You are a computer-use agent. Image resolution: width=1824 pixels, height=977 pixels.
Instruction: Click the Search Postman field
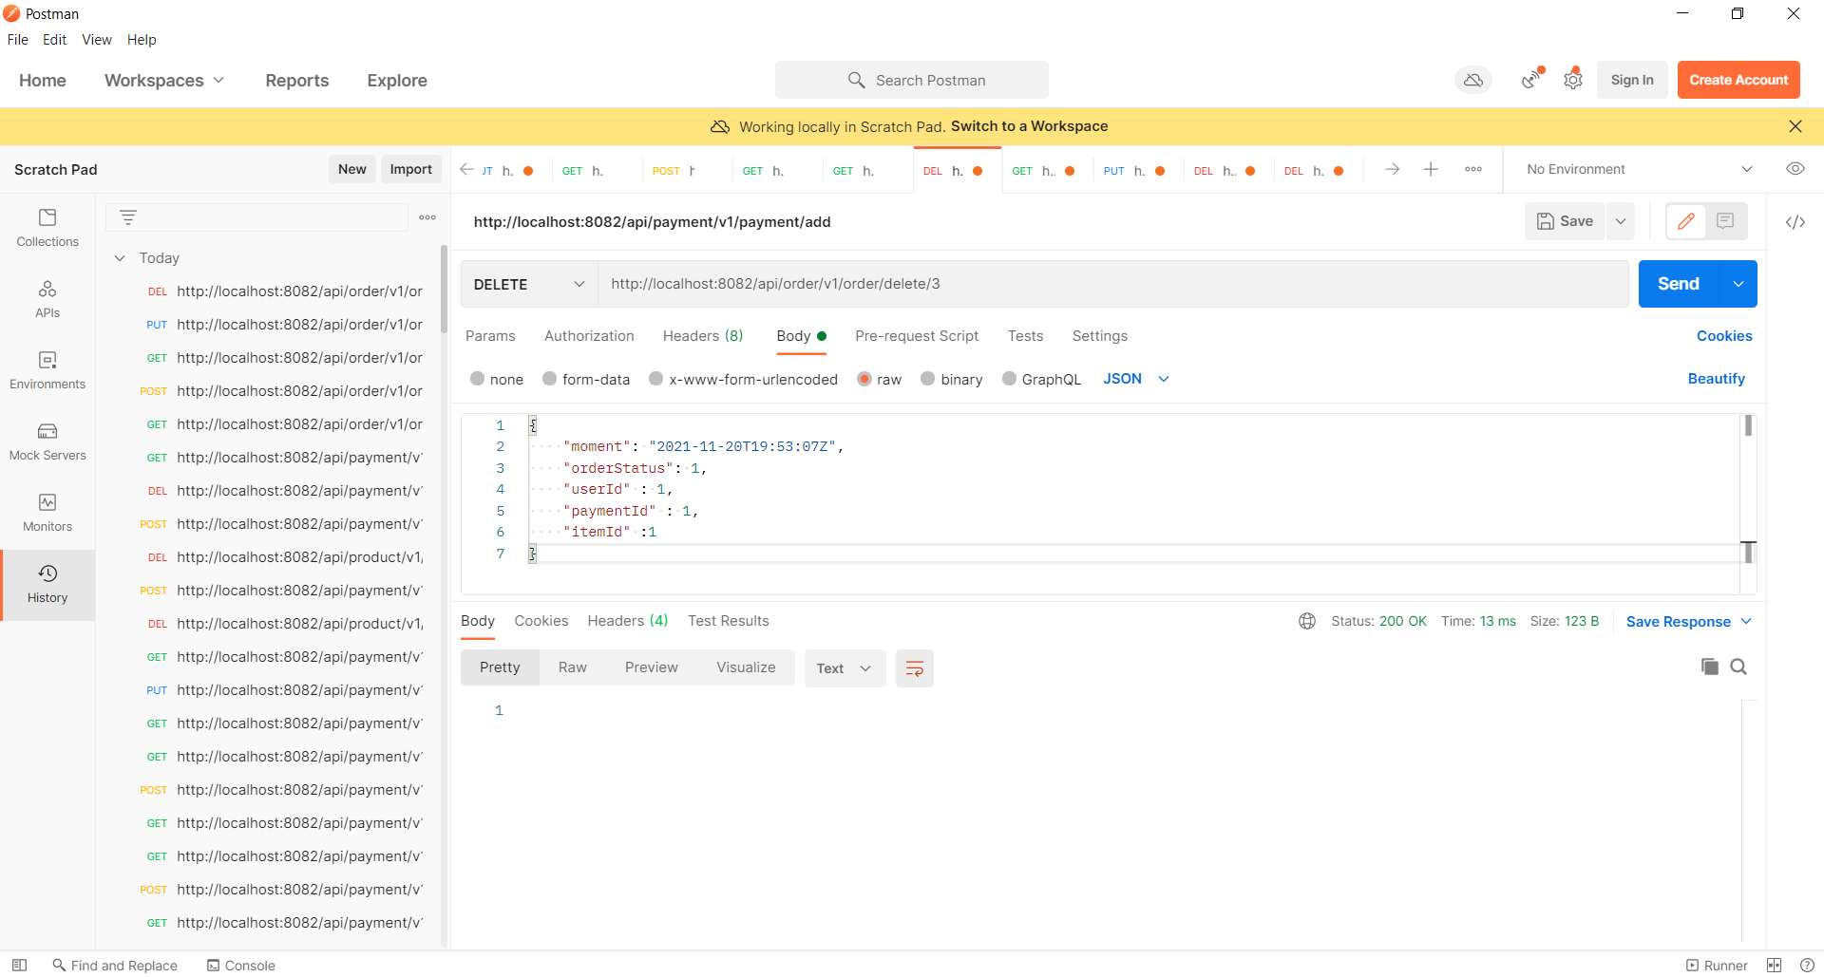912,81
